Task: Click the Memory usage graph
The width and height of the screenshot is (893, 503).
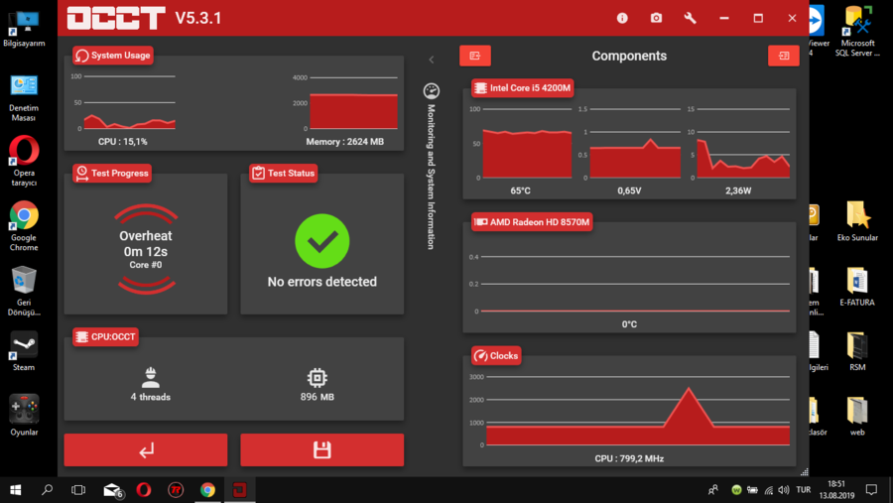Action: (x=353, y=103)
